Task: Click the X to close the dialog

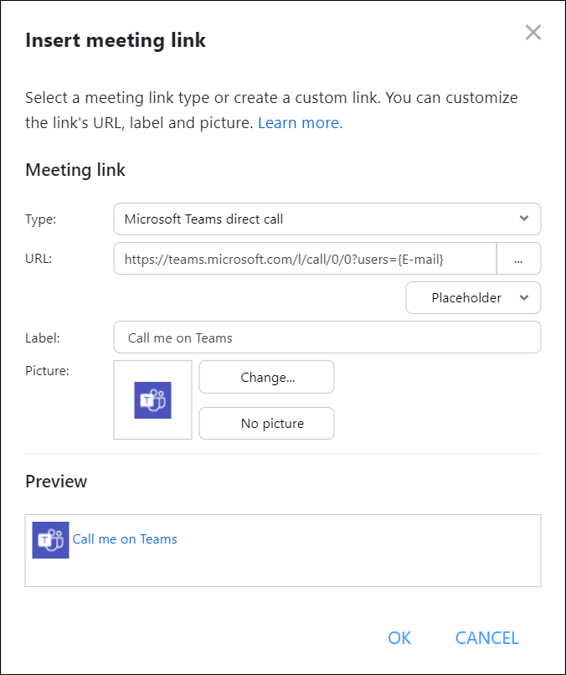Action: click(x=533, y=33)
